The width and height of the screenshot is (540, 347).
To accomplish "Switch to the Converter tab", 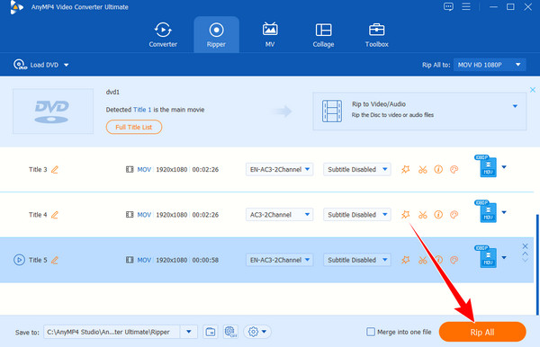I will (x=163, y=35).
